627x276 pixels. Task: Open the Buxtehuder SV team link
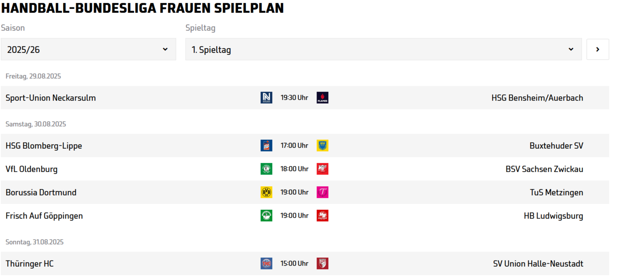[556, 146]
